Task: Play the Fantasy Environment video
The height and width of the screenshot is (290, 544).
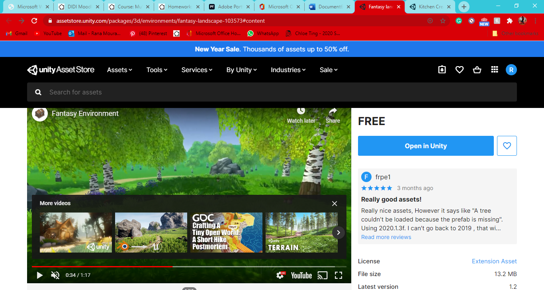Action: click(39, 275)
